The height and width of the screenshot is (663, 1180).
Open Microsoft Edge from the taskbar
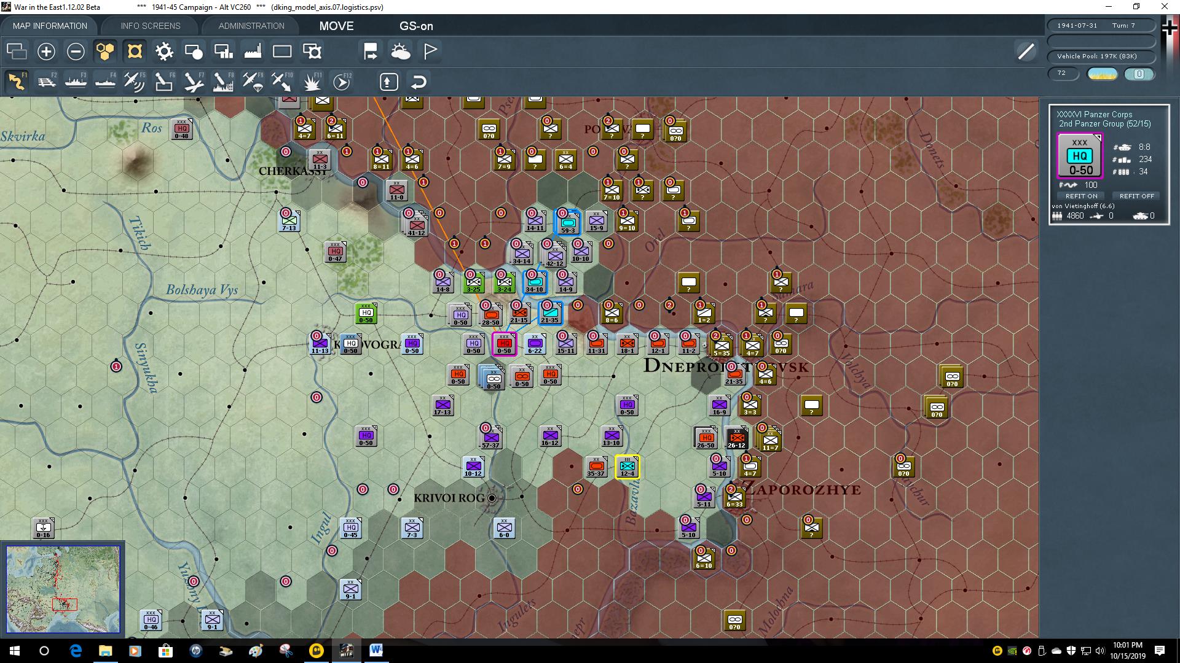click(x=76, y=651)
